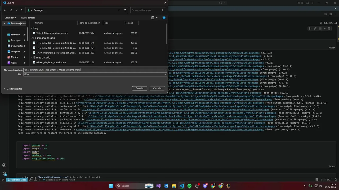This screenshot has height=190, width=339.
Task: Open recent locations chevron in dialog
Action: click(17, 10)
